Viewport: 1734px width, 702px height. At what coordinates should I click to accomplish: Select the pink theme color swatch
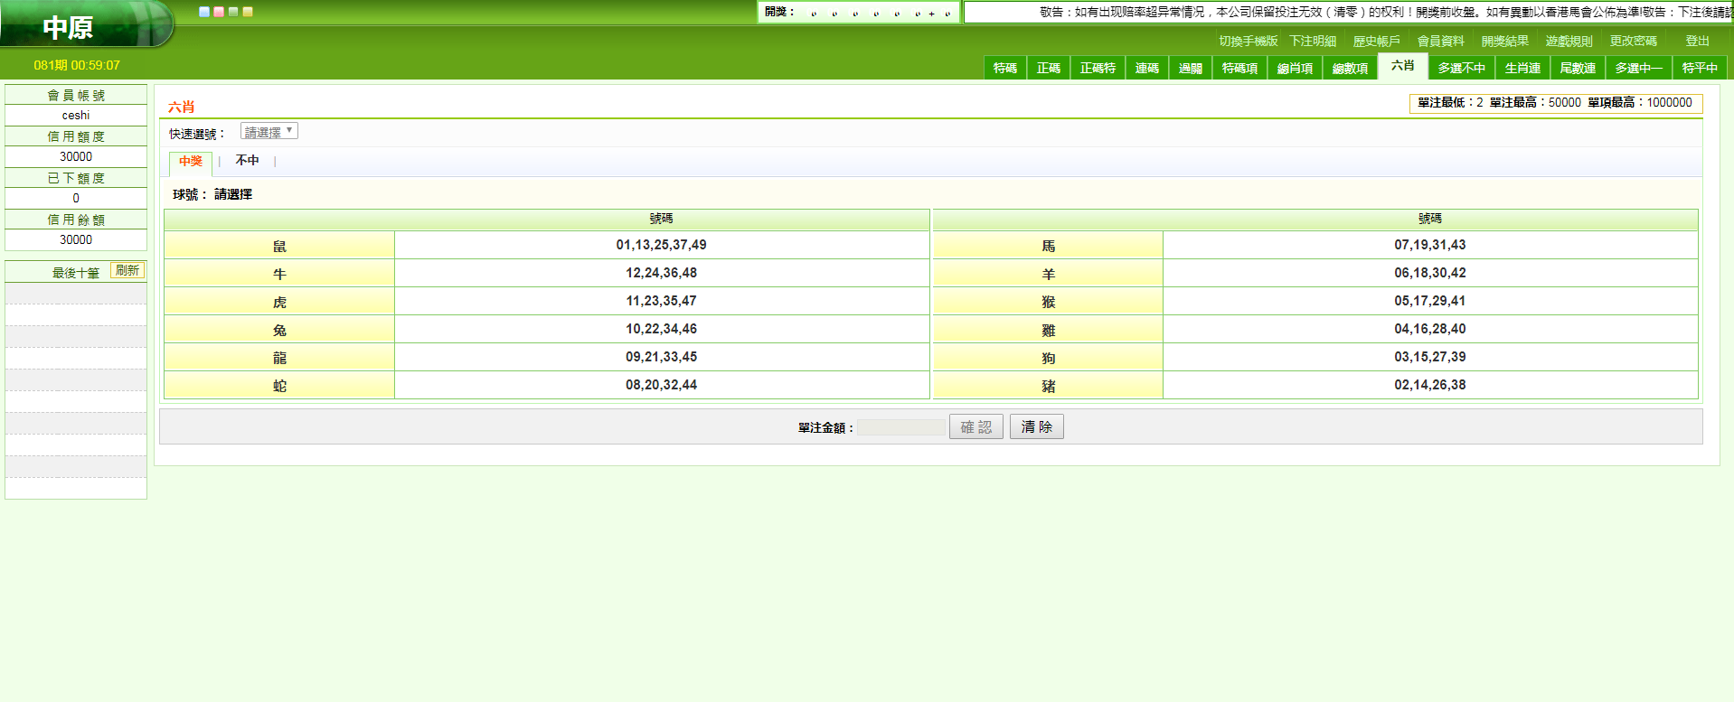click(x=219, y=12)
